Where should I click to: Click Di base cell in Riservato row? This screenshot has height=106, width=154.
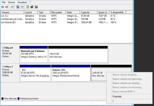[x=43, y=19]
